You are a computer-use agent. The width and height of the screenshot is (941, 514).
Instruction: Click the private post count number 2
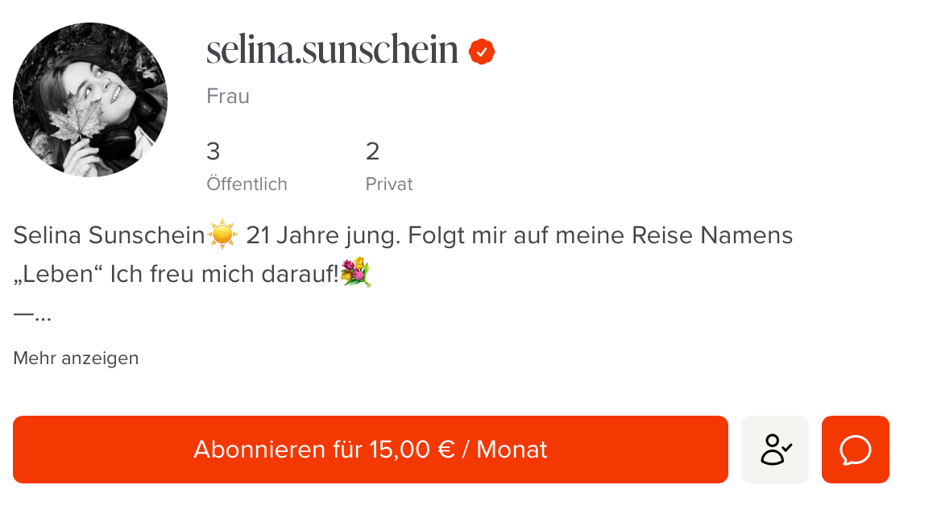[x=372, y=151]
